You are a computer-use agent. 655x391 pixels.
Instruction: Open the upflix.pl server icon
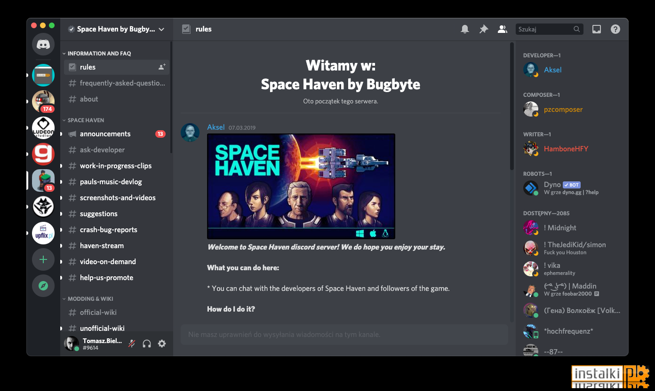click(43, 233)
